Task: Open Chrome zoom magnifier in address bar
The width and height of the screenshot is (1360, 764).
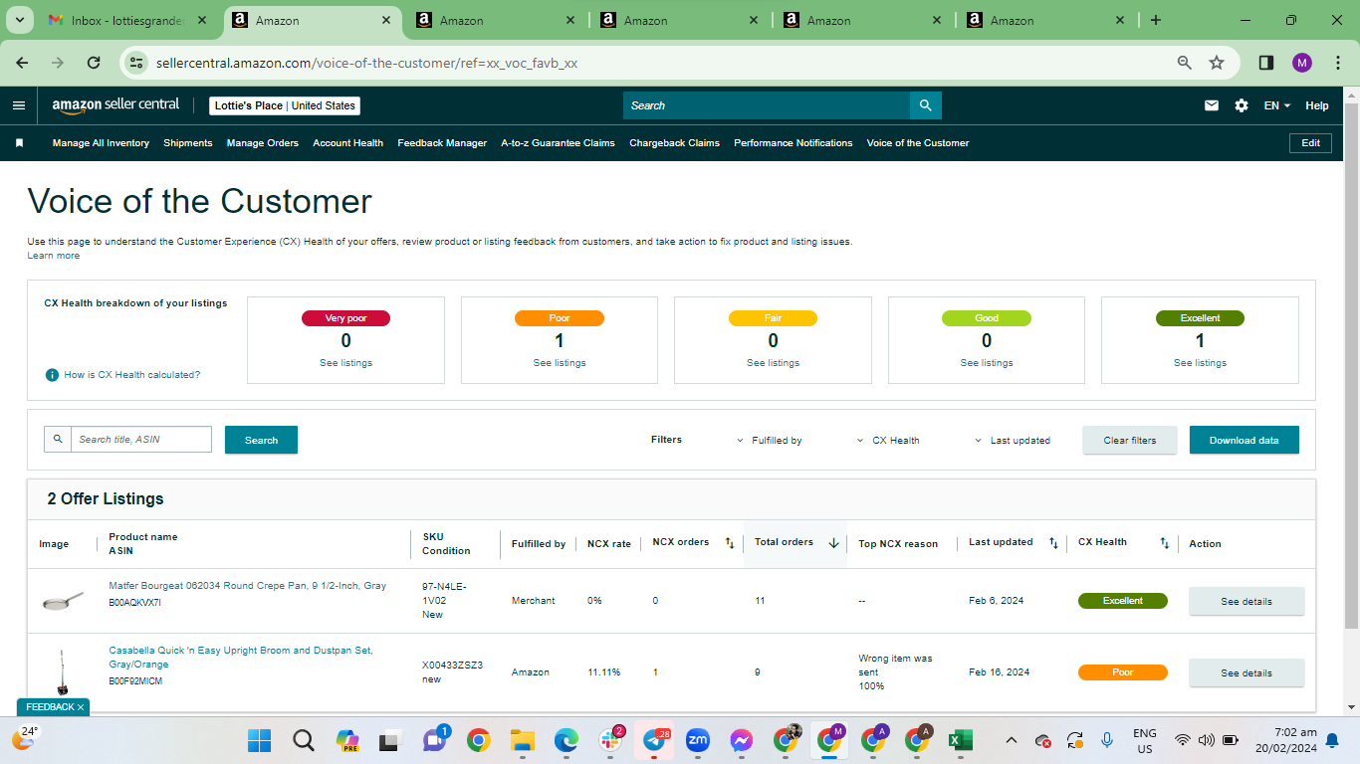Action: (x=1185, y=63)
